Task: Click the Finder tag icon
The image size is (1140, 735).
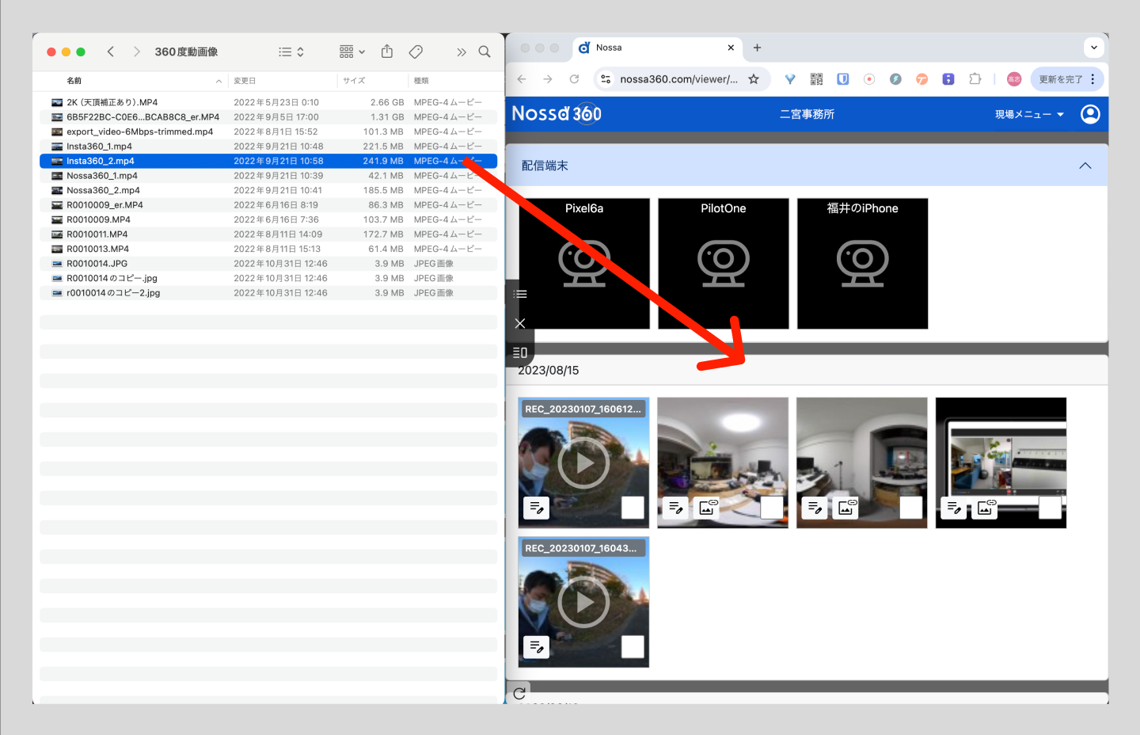Action: coord(416,51)
